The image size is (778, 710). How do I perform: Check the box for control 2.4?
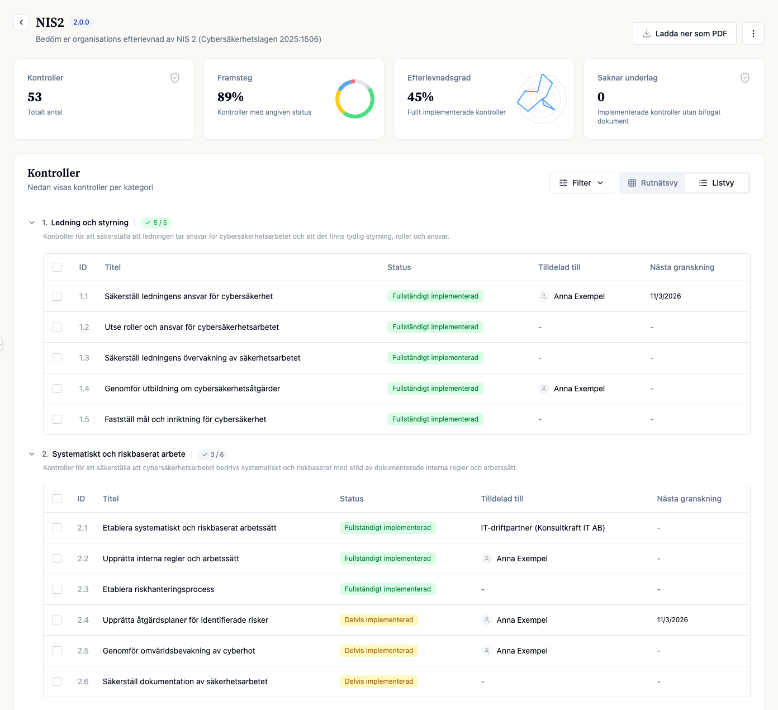coord(57,620)
